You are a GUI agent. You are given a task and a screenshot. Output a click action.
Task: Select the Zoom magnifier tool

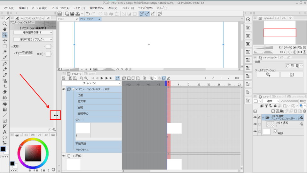4,24
